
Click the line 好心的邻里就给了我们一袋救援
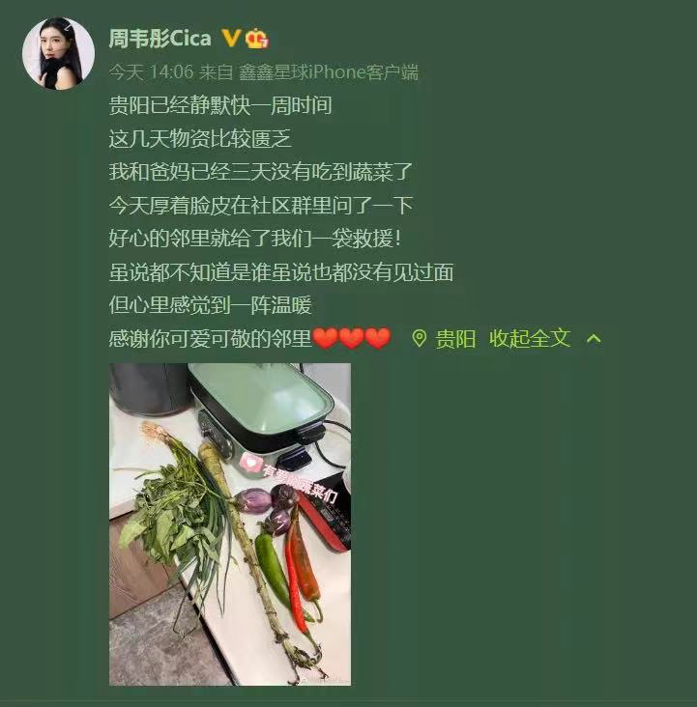coord(255,239)
